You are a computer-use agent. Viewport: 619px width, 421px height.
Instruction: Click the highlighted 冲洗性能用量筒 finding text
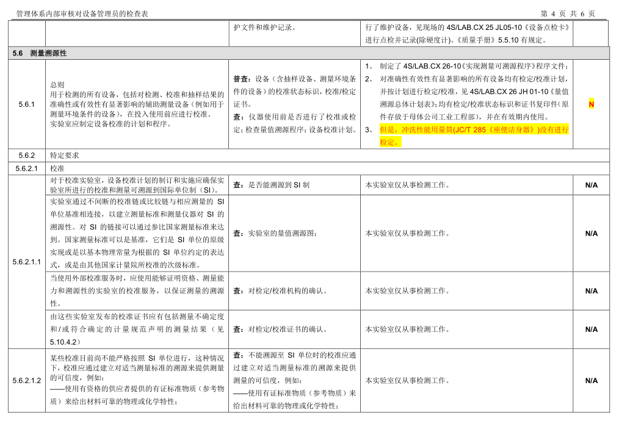(474, 135)
